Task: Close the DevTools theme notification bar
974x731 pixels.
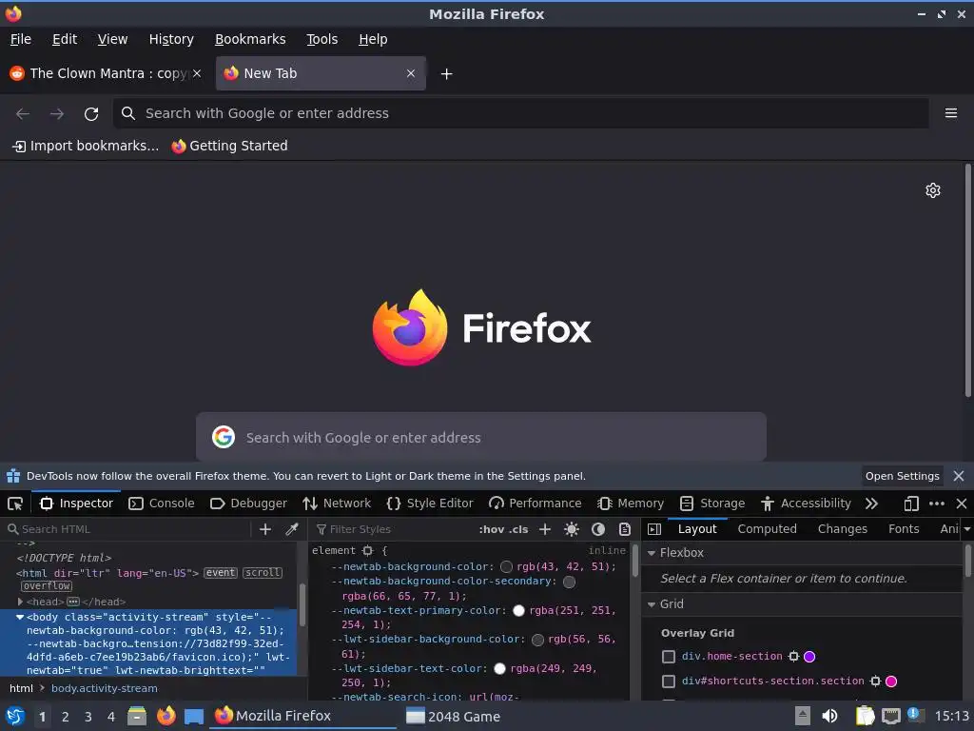Action: point(959,476)
